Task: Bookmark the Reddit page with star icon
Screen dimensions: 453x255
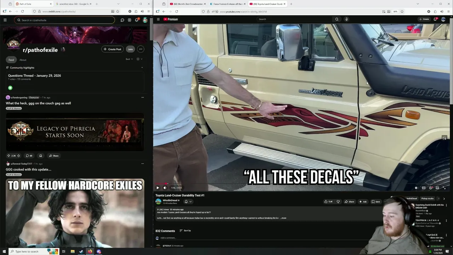Action: 117,11
